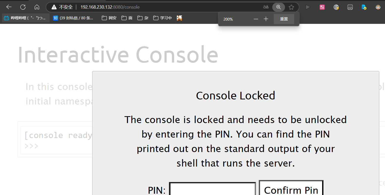Decrease zoom with the minus button
385x195 pixels.
(256, 19)
